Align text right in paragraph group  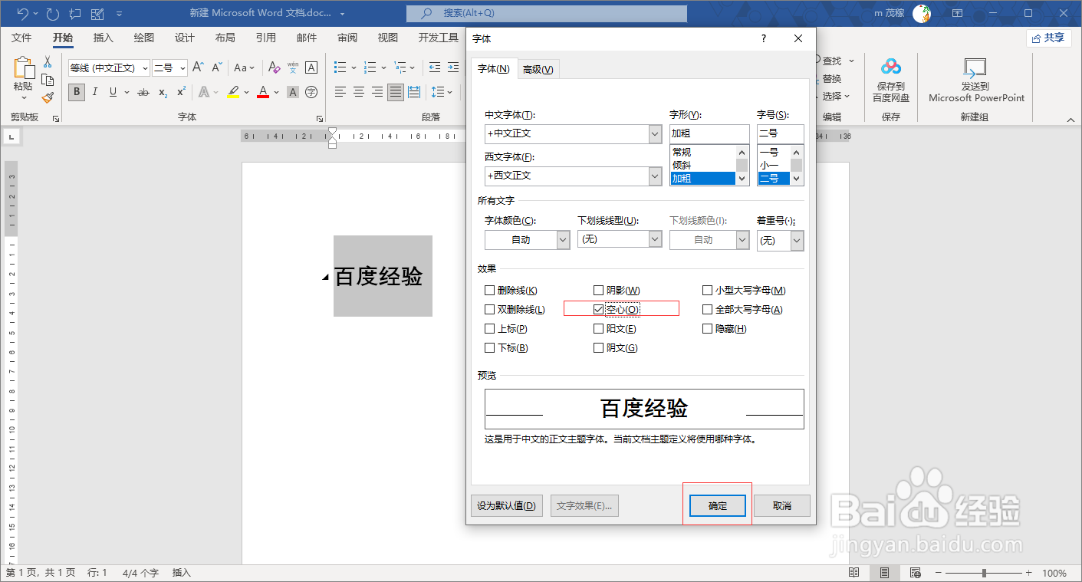pos(377,92)
